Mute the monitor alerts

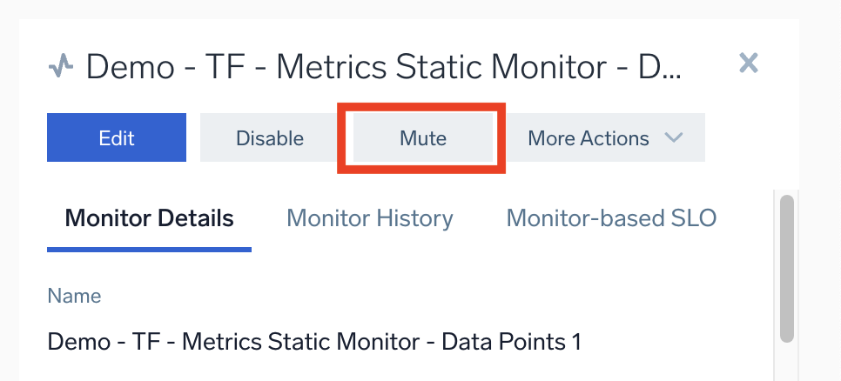[423, 137]
